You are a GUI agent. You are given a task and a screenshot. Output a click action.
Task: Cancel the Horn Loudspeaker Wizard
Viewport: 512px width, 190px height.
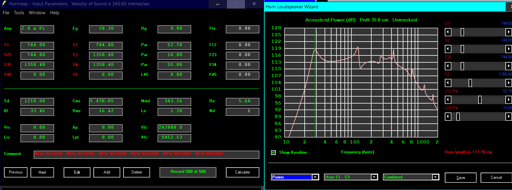click(x=496, y=177)
